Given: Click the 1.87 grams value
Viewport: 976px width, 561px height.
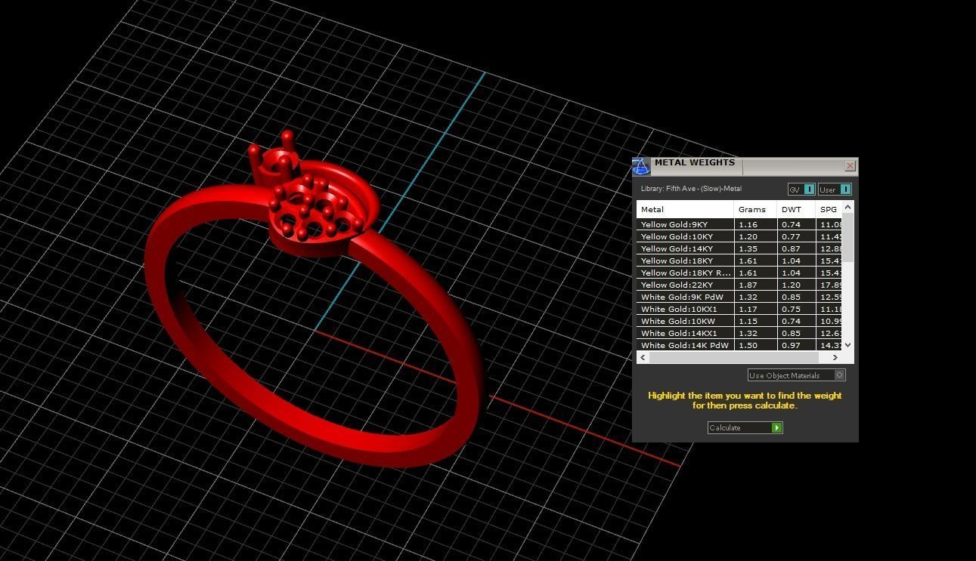Looking at the screenshot, I should tap(748, 285).
